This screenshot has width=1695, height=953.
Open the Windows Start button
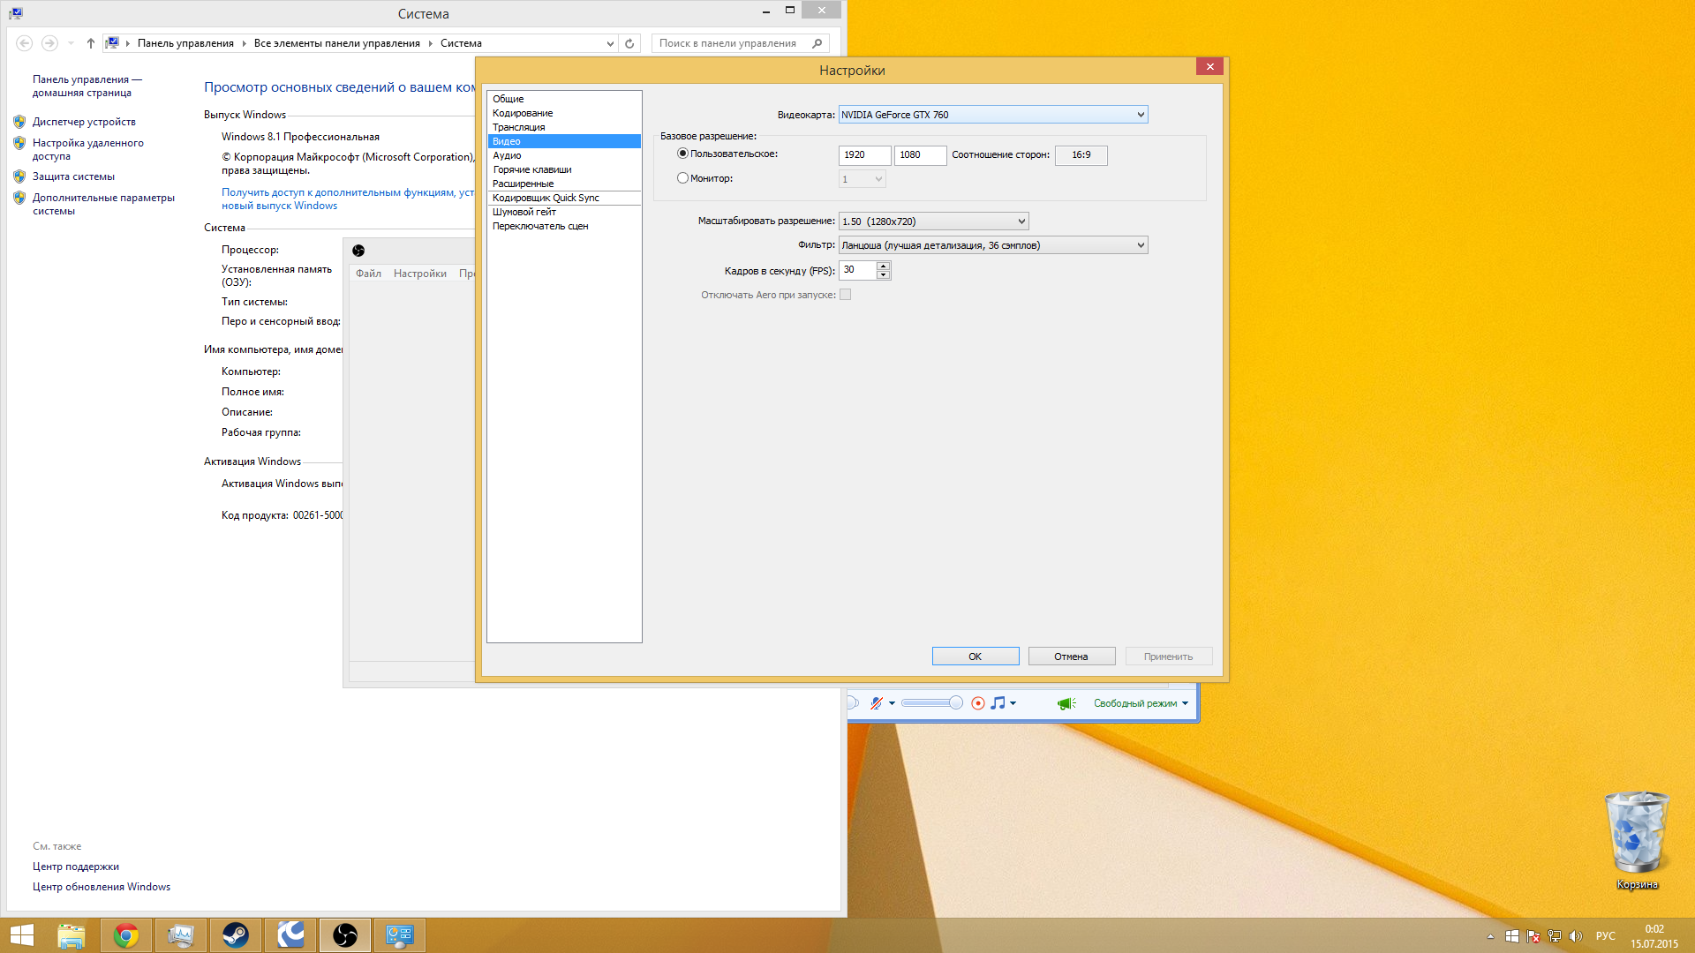click(x=21, y=935)
